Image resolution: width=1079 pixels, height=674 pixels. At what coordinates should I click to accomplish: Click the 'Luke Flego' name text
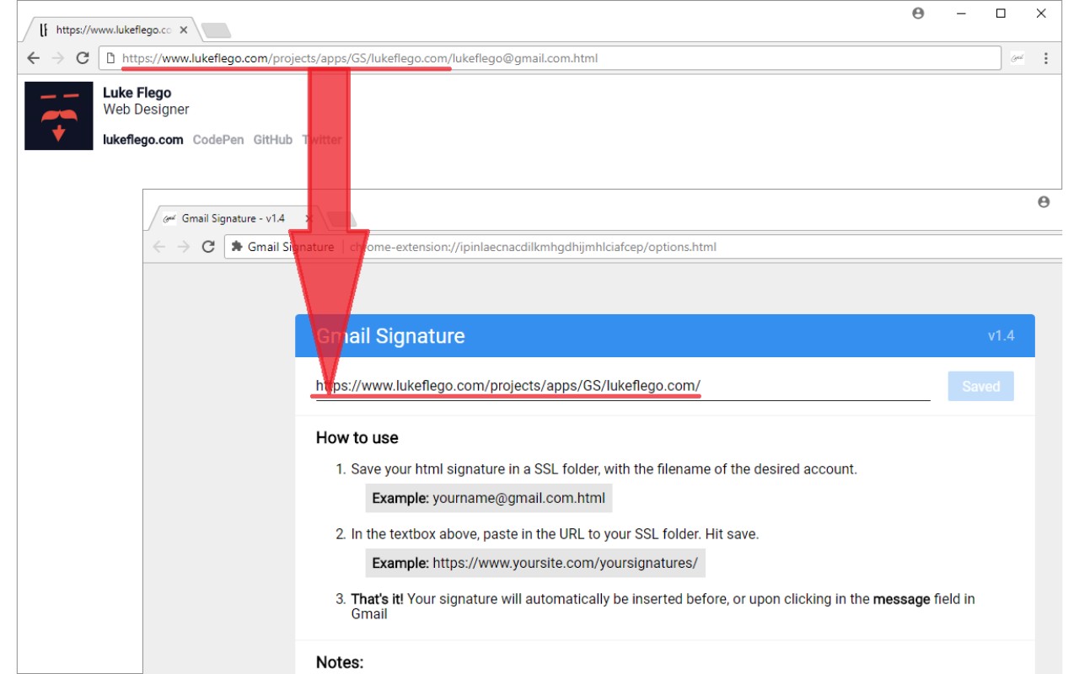[x=137, y=93]
